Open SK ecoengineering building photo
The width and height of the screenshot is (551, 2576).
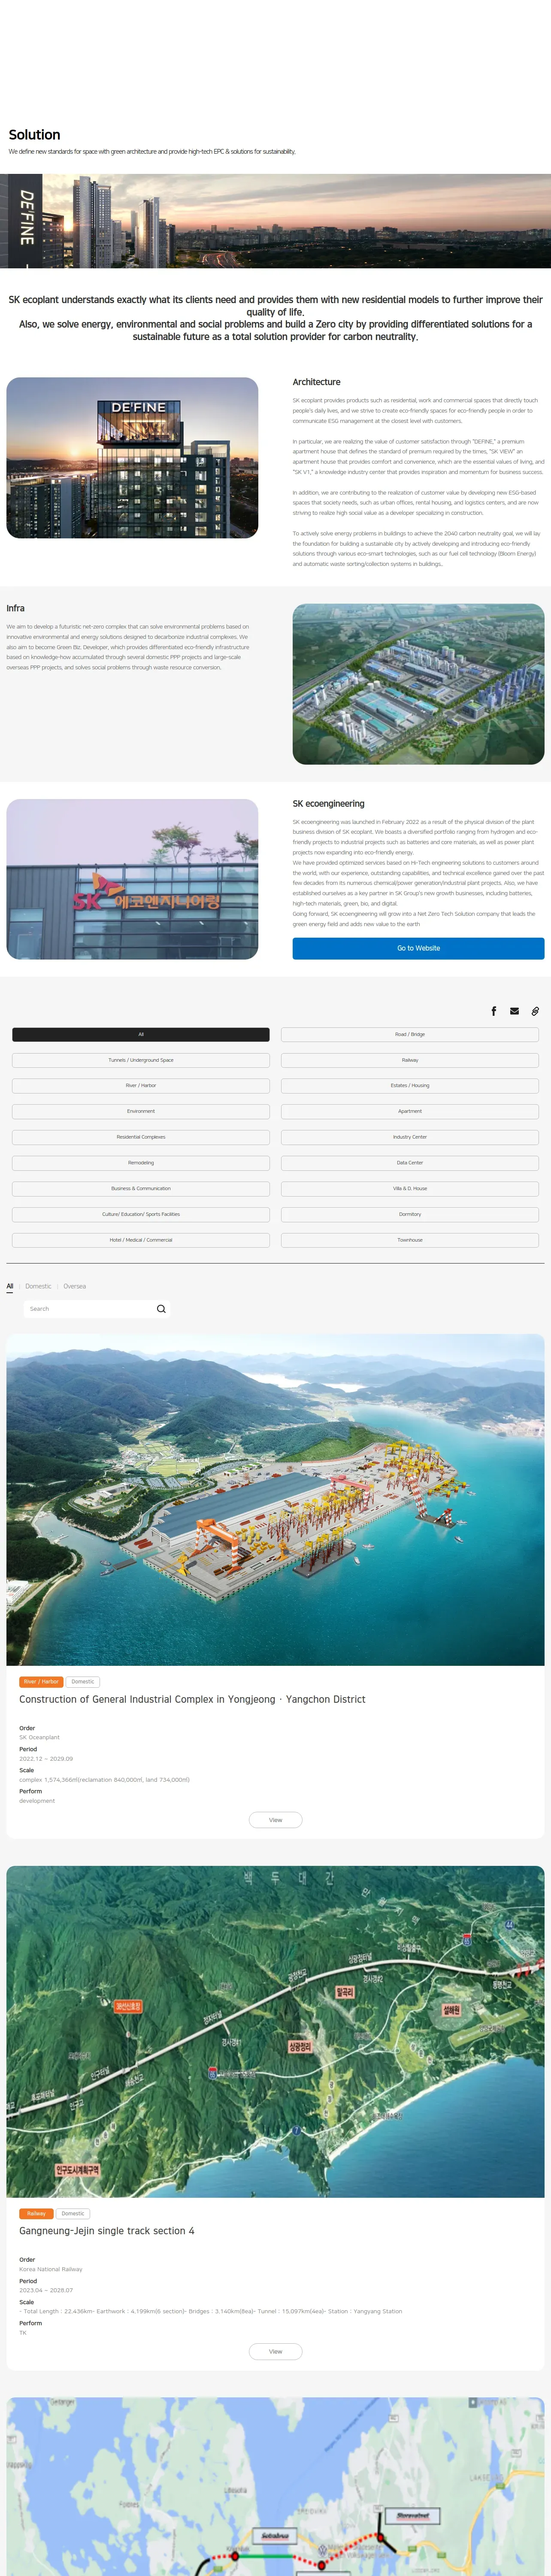[132, 879]
